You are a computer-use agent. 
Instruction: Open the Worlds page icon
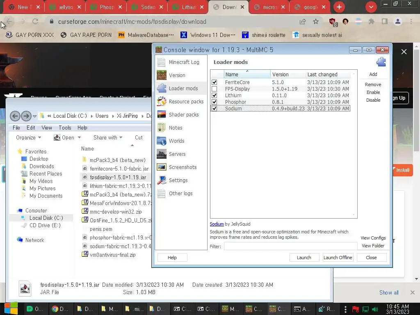pyautogui.click(x=162, y=141)
